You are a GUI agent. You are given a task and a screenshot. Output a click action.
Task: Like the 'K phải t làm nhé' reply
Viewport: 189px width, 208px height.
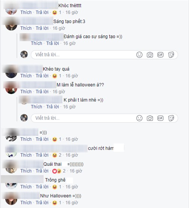point(36,107)
